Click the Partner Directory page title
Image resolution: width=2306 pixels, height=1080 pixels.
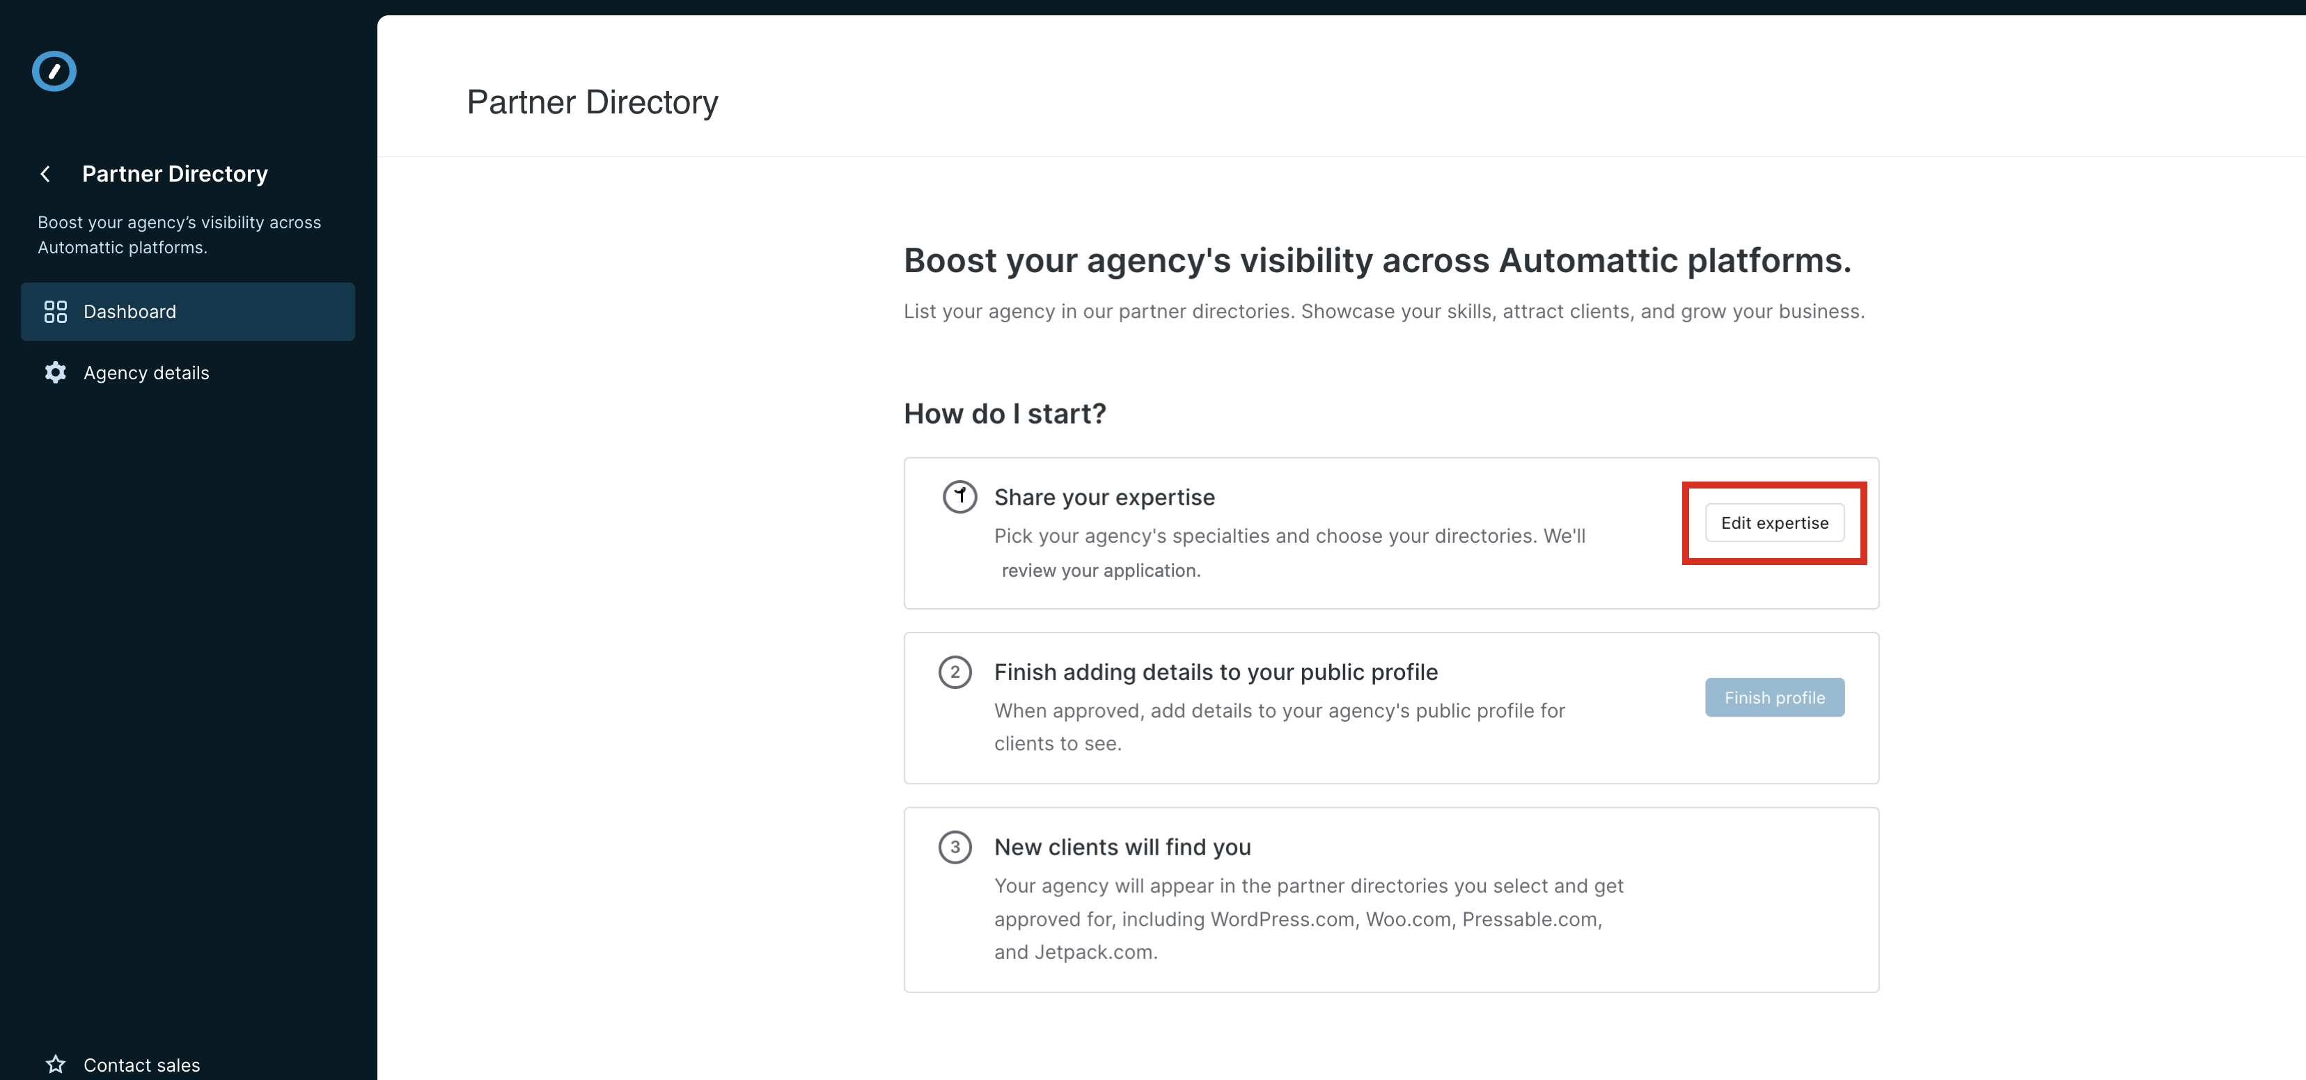pyautogui.click(x=593, y=102)
